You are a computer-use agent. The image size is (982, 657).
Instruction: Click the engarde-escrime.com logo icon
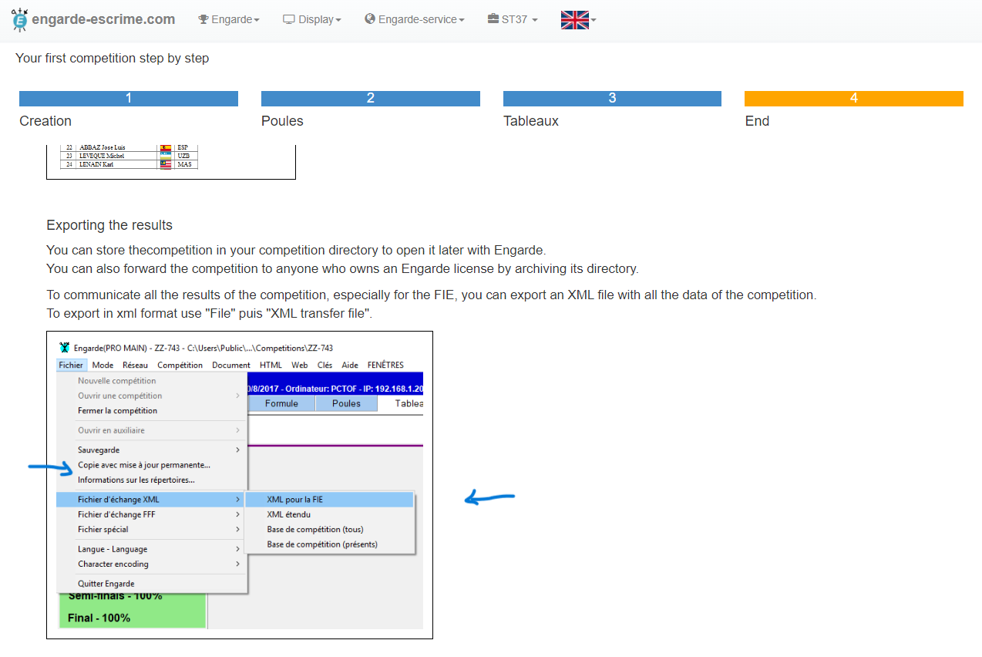coord(19,19)
